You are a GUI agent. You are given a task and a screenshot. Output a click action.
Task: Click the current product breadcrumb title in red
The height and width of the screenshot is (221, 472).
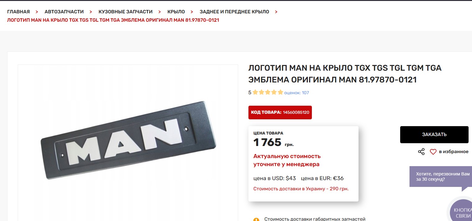click(113, 20)
